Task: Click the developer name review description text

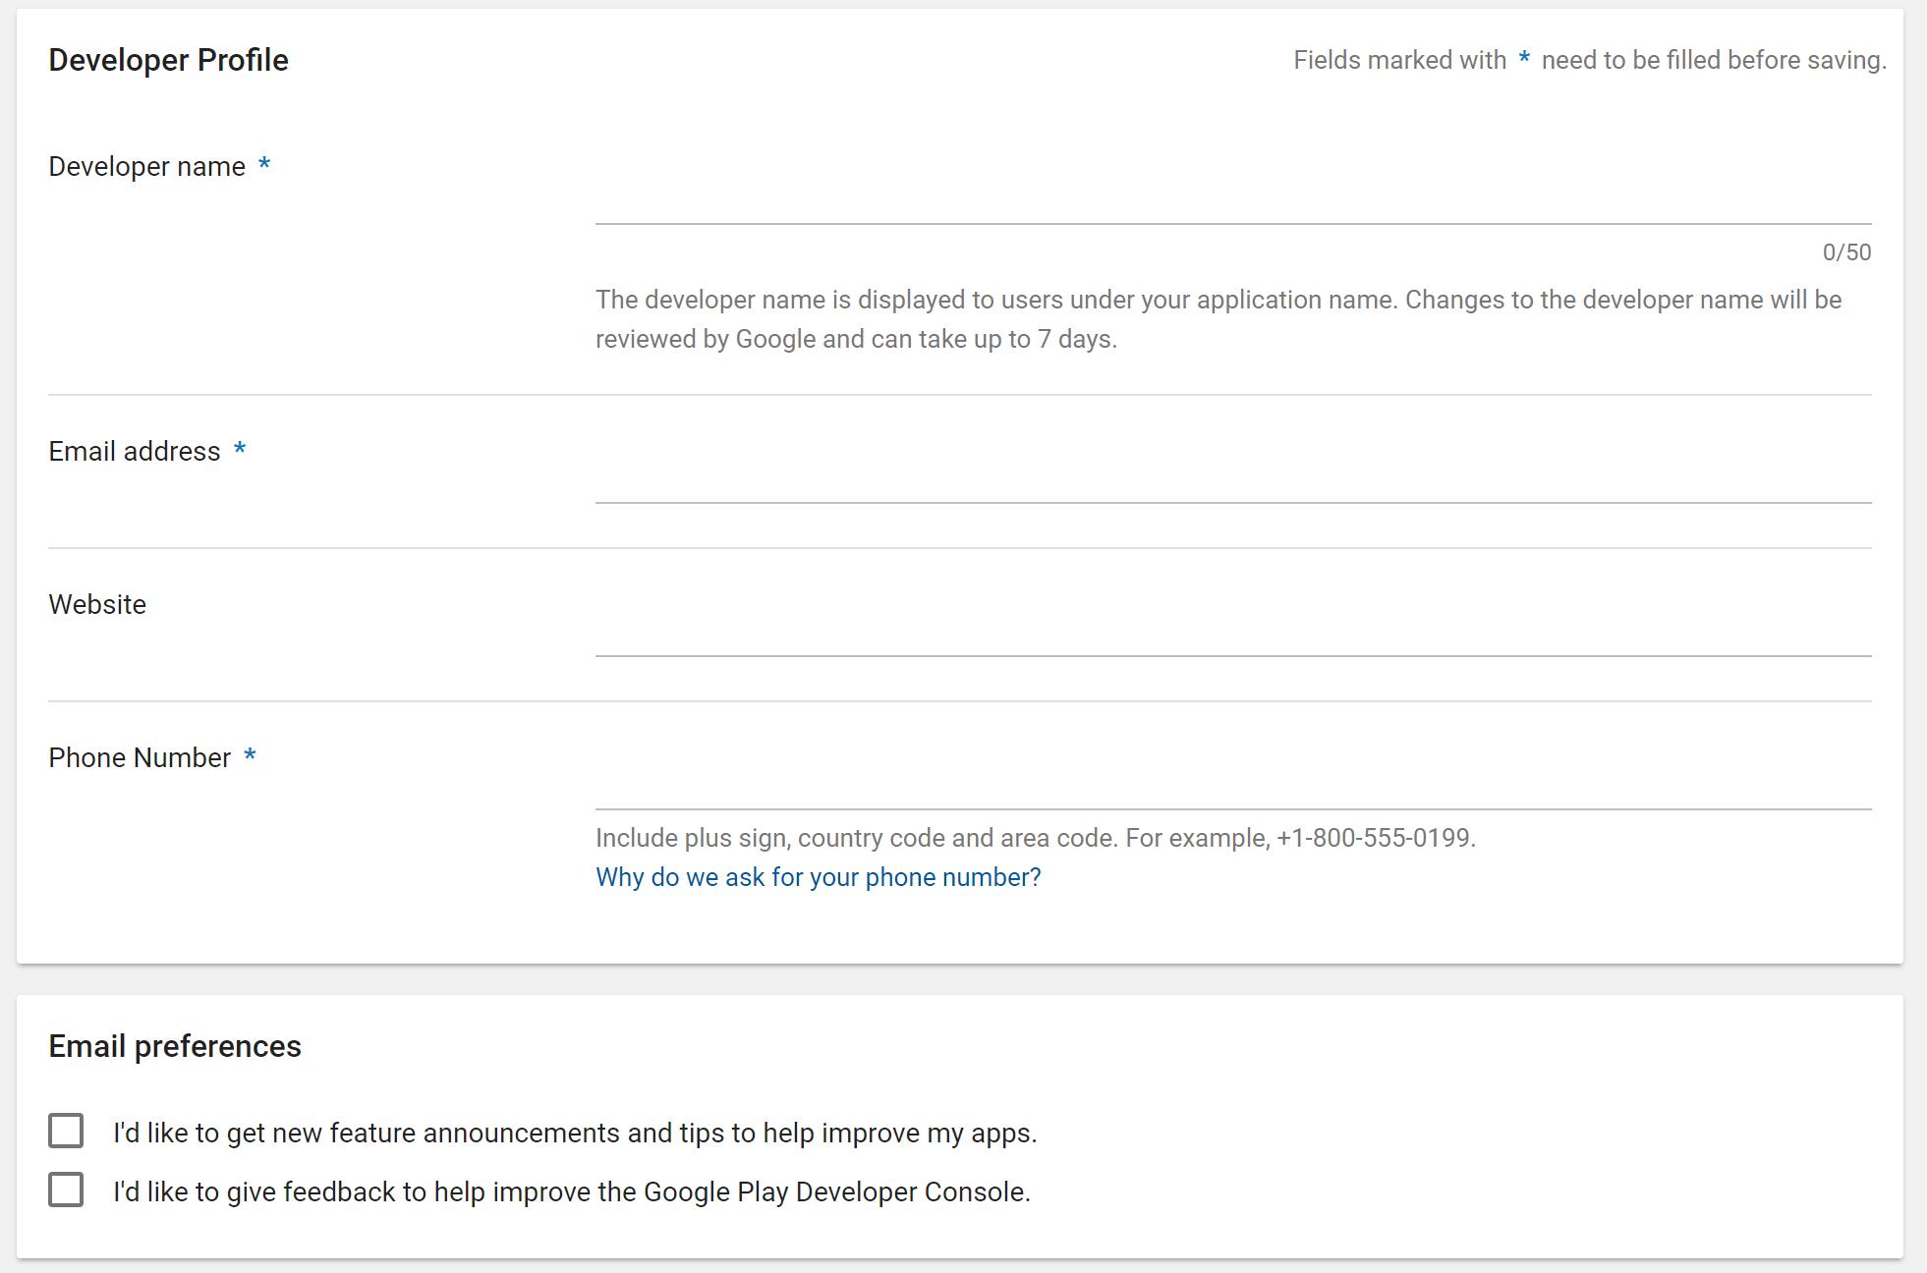Action: [x=1219, y=319]
